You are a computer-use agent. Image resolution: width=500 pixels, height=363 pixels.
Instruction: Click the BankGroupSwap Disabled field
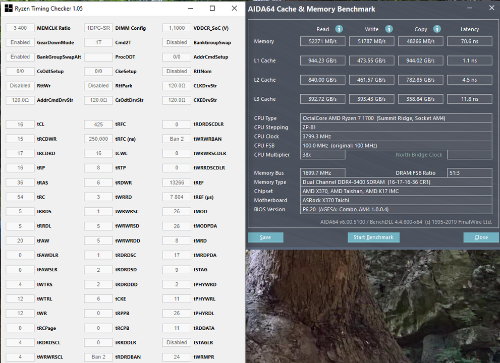(177, 42)
